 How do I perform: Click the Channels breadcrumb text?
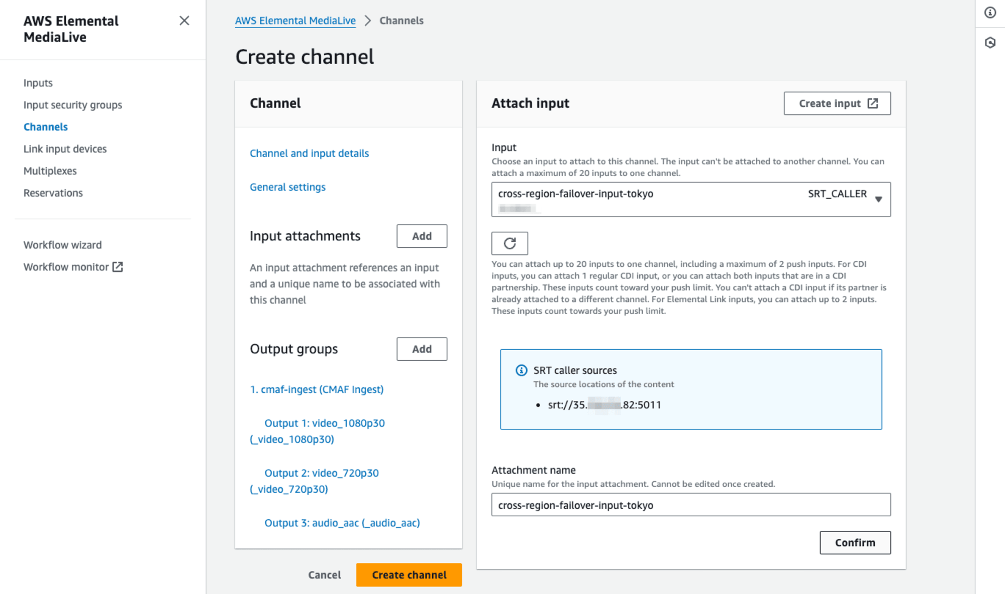pos(401,21)
